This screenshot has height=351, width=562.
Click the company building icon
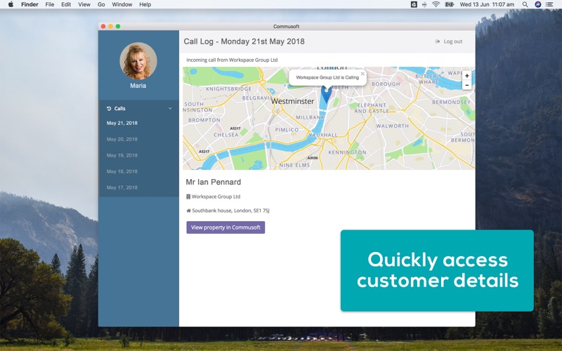(x=188, y=197)
